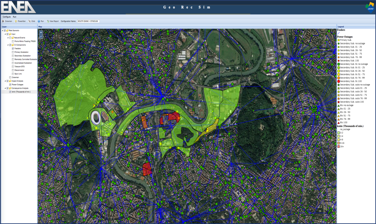
Task: Click the Secondary Sub. auto 100 star icon
Action: (x=339, y=102)
